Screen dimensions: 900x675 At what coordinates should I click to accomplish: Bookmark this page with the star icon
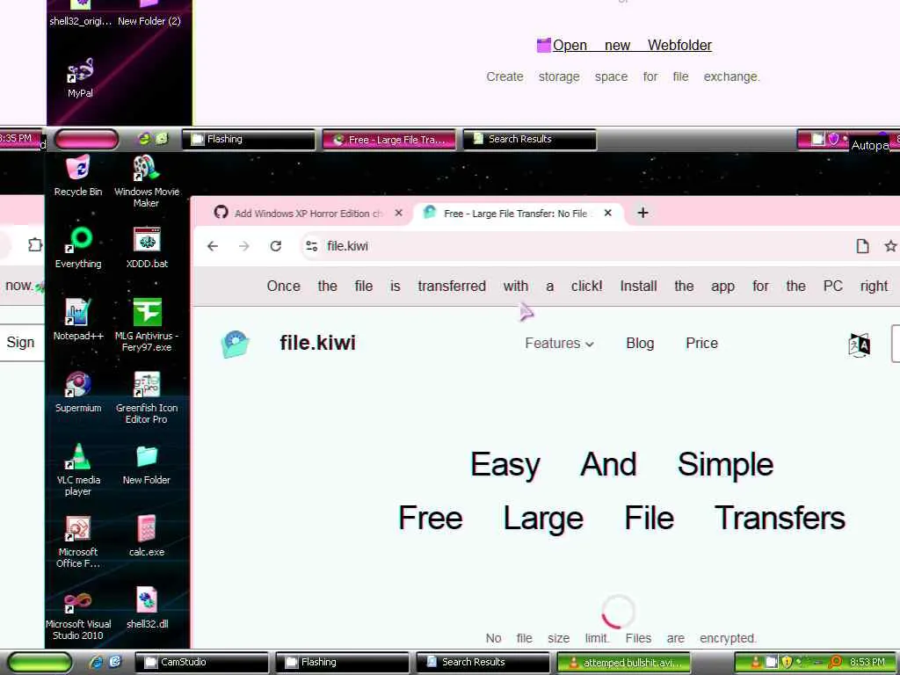pos(891,246)
